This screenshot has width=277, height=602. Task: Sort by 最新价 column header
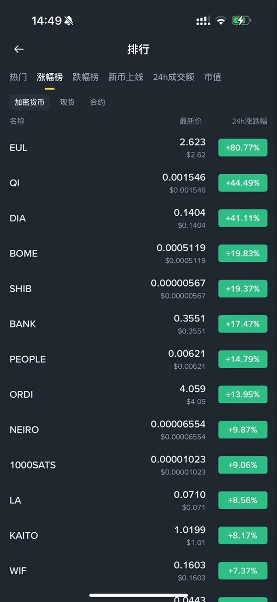click(x=191, y=121)
